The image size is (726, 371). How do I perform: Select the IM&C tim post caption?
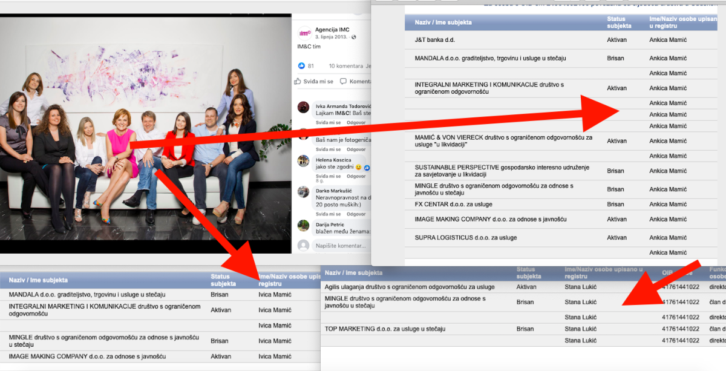(x=309, y=47)
